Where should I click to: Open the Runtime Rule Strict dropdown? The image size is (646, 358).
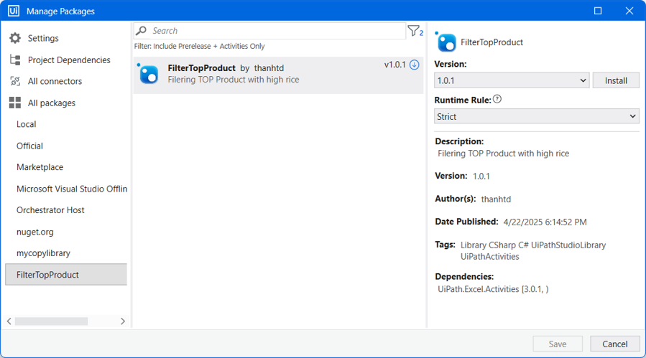536,116
